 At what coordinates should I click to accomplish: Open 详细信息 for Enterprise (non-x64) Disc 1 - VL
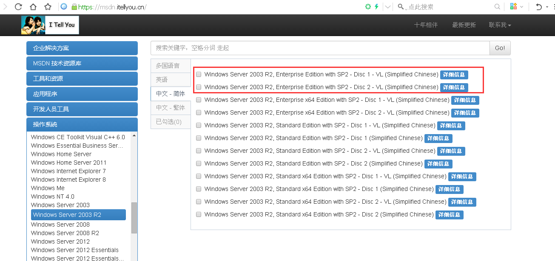tap(454, 75)
